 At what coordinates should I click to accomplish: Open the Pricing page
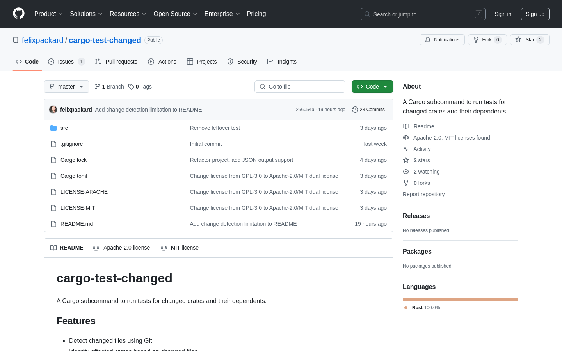pos(256,14)
